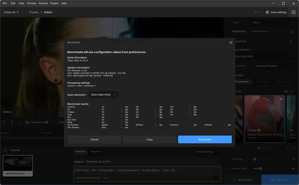Switch to the Exports tab

click(x=95, y=152)
